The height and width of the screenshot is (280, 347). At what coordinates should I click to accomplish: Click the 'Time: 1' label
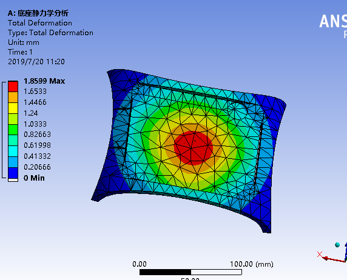[20, 52]
